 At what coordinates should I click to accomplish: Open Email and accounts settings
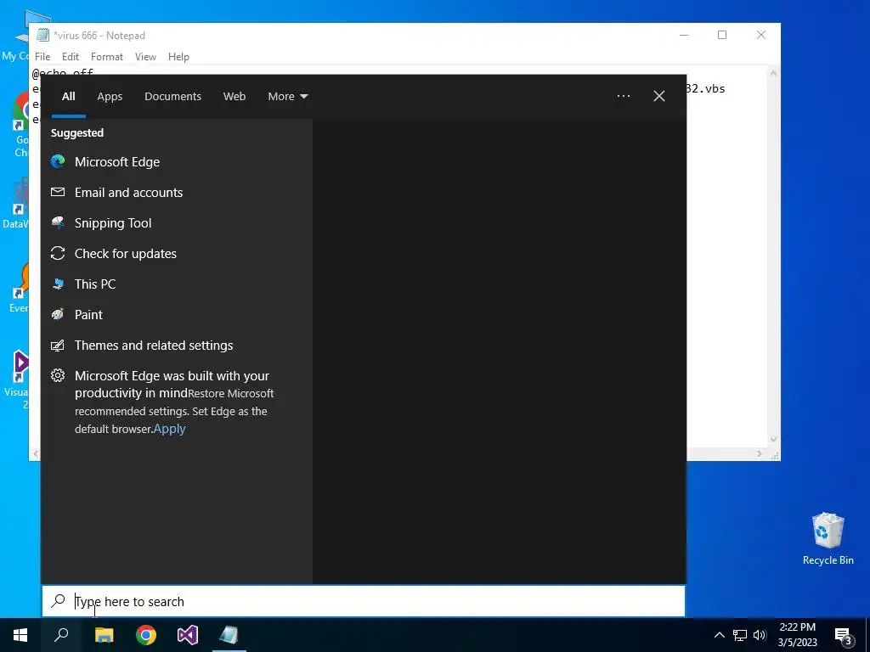point(177,193)
